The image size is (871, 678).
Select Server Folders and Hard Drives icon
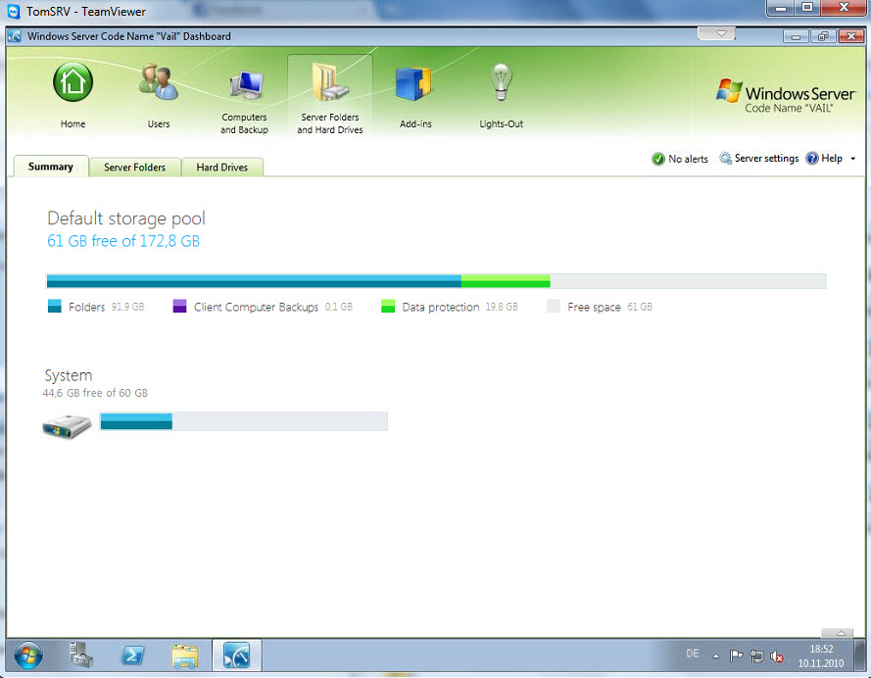coord(329,85)
